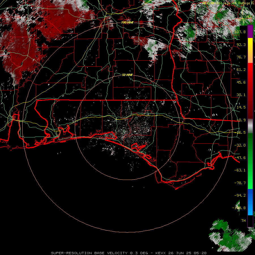Click the lowest negative value on the scale
Viewport: 255px width, 255px height.
239,208
